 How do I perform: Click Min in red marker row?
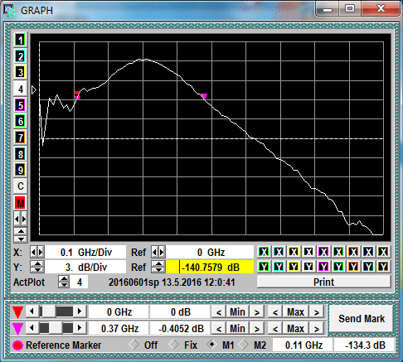click(x=237, y=312)
